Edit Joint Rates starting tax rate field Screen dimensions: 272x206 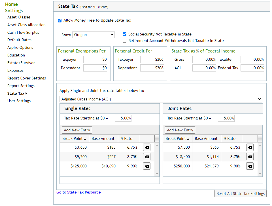226,118
